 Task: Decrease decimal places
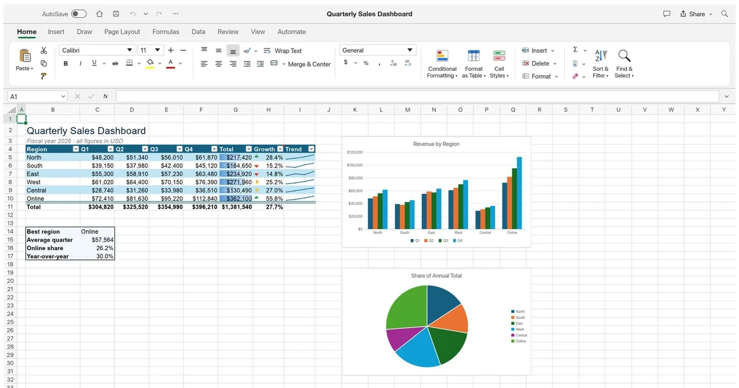pyautogui.click(x=408, y=63)
